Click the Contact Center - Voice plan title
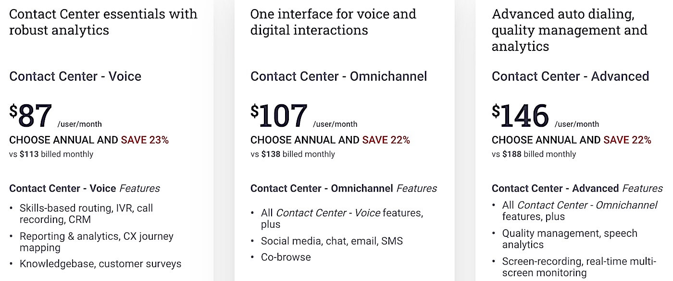The image size is (673, 281). (x=75, y=76)
